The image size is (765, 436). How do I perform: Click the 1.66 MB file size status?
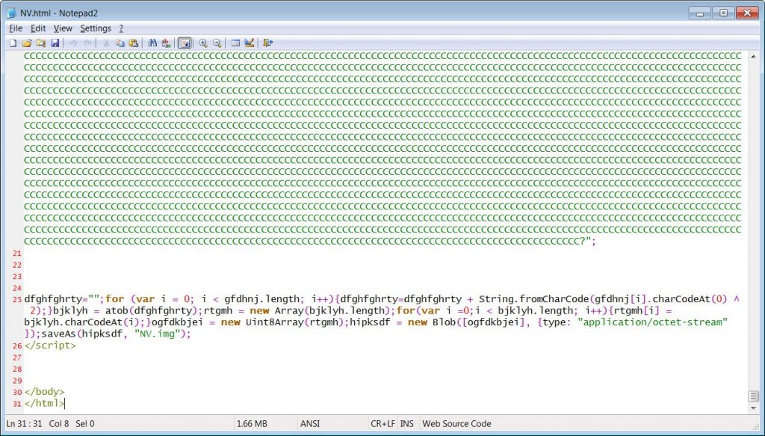click(x=252, y=424)
